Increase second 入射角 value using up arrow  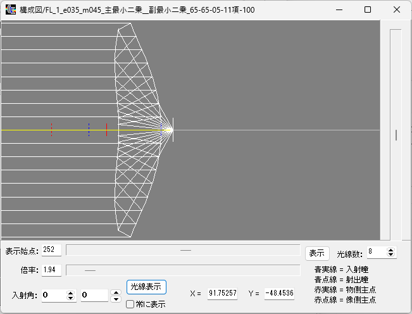[x=115, y=292]
